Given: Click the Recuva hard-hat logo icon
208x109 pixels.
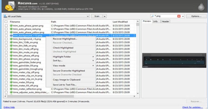Looking at the screenshot, I should tap(10, 6).
